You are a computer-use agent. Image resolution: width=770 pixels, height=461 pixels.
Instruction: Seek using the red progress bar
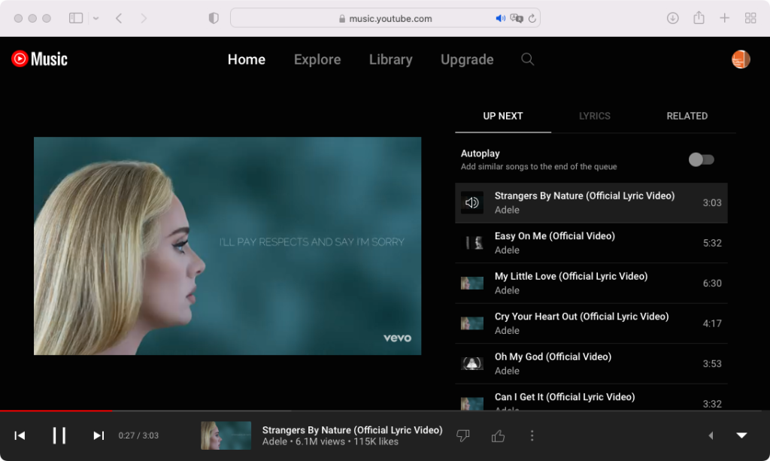point(226,411)
